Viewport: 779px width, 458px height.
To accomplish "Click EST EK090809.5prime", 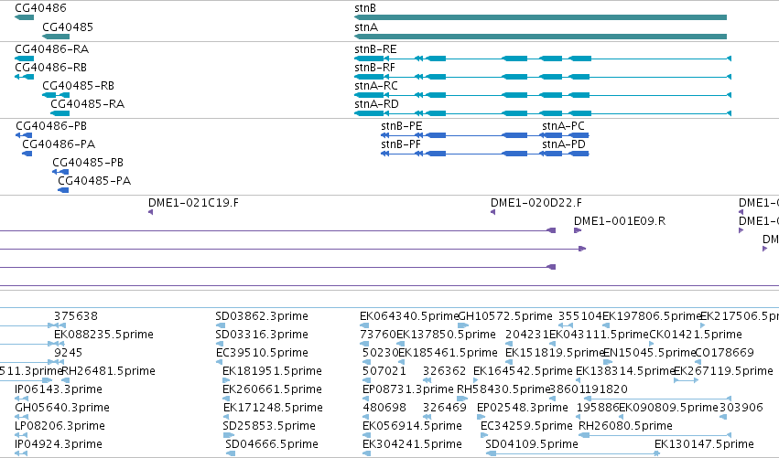I will (669, 408).
